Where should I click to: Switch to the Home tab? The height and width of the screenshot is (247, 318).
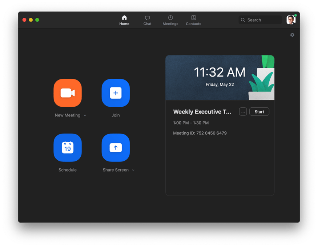[x=124, y=20]
